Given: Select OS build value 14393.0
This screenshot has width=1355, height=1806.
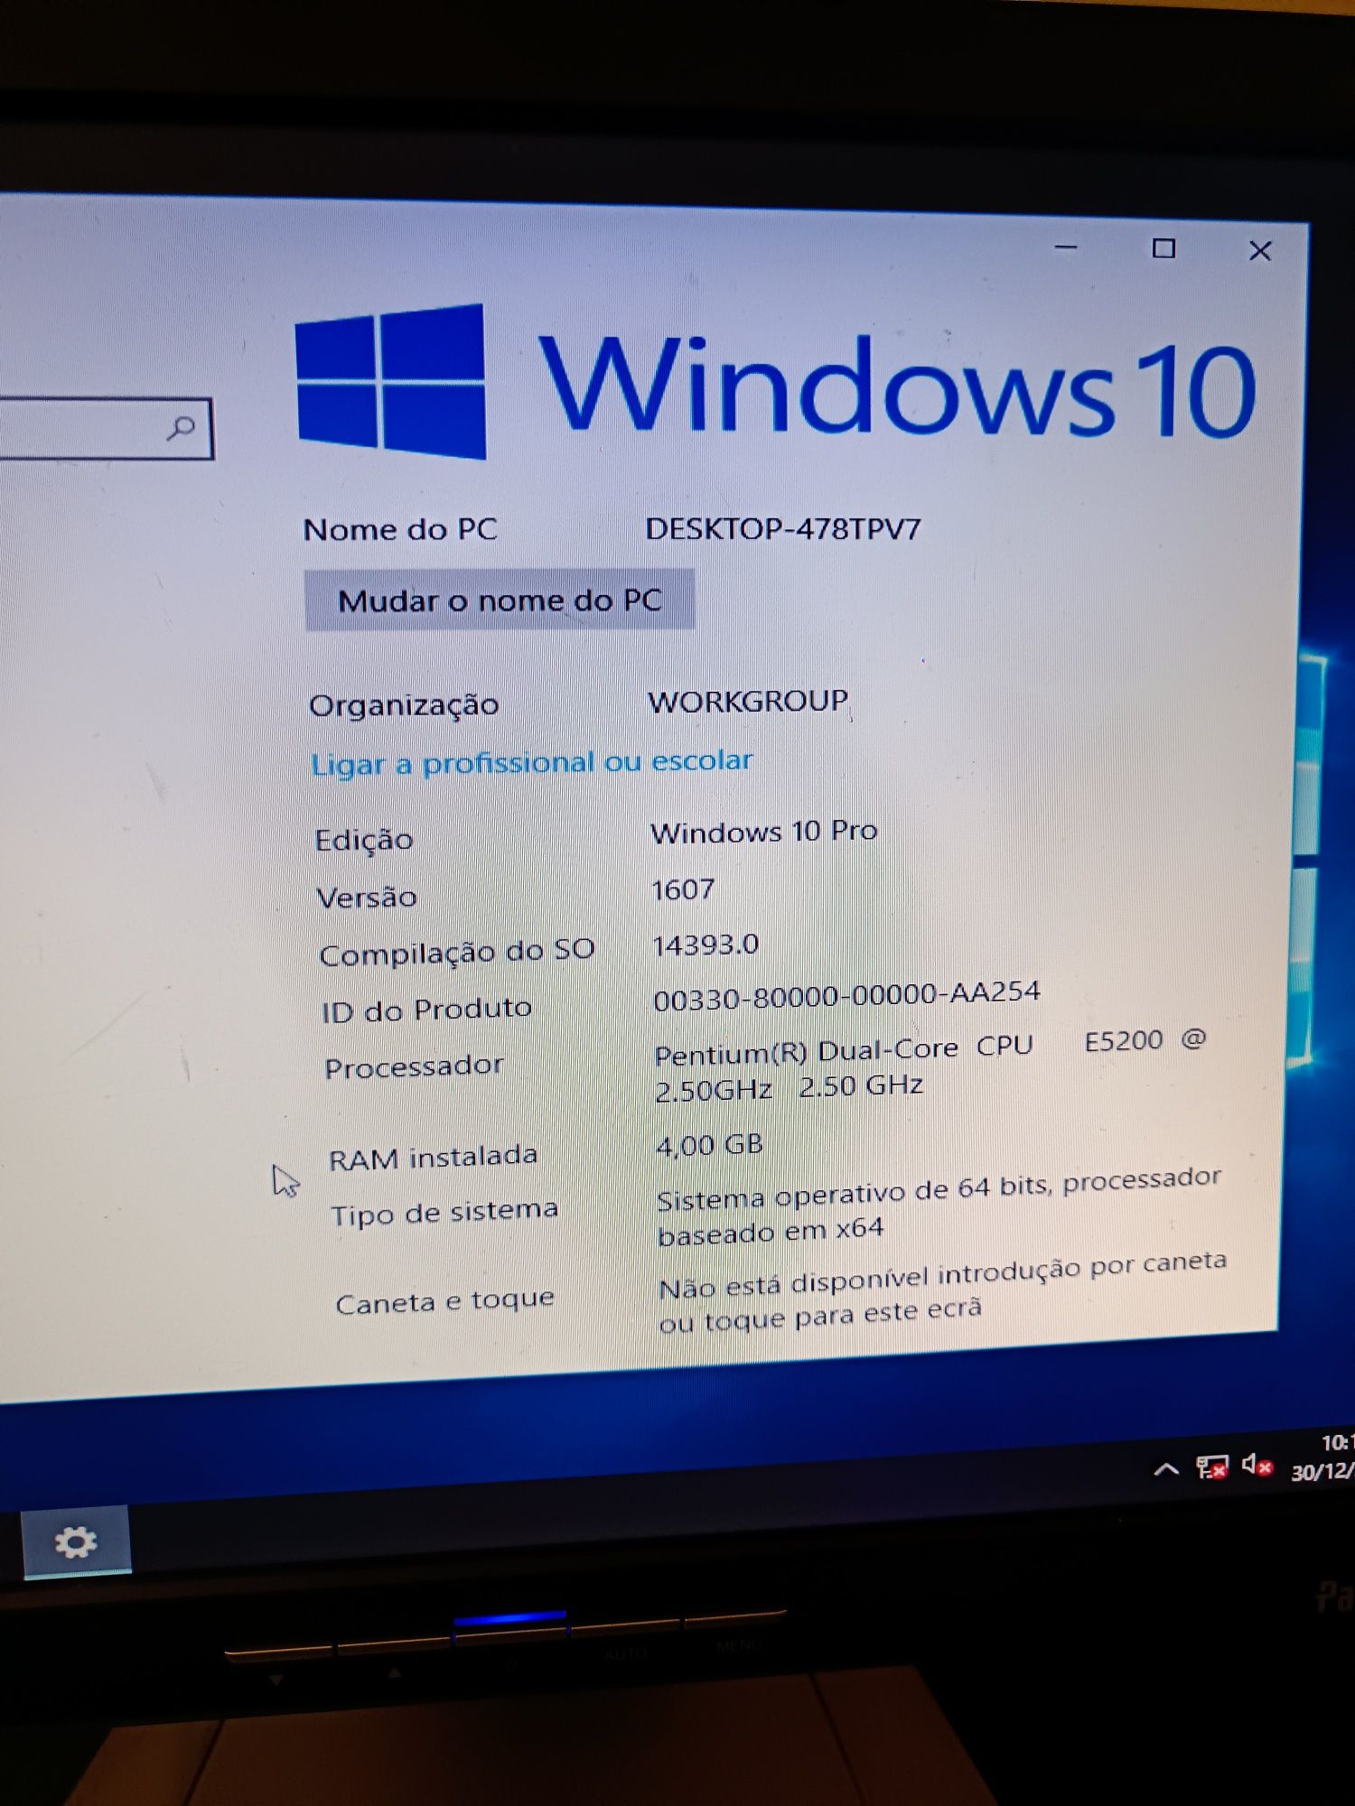Looking at the screenshot, I should pos(706,945).
